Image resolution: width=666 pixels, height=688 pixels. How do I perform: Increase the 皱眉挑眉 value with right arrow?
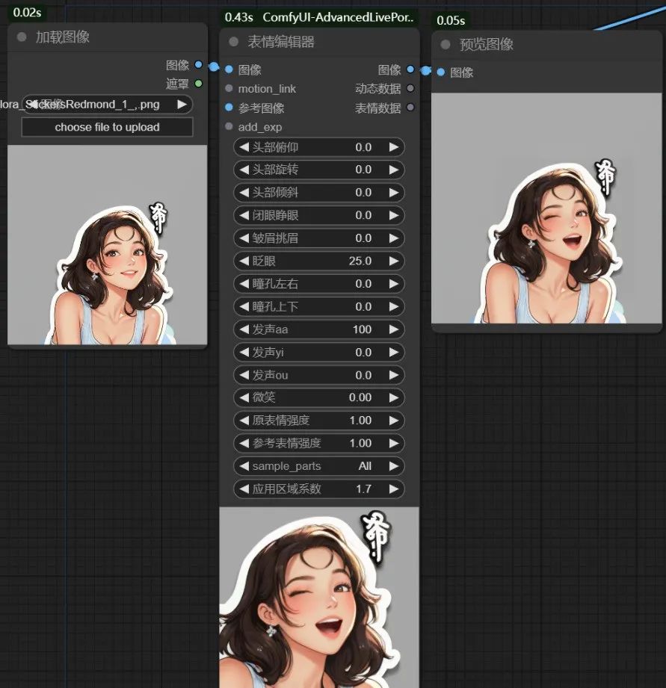point(394,238)
